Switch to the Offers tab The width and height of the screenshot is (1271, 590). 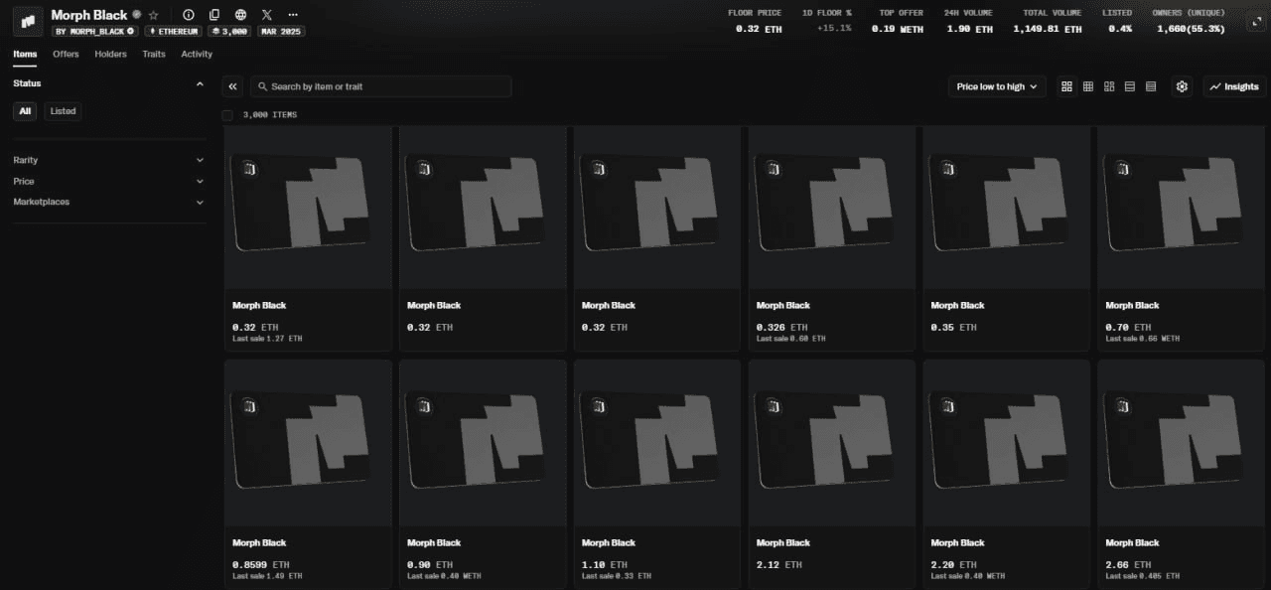point(66,54)
